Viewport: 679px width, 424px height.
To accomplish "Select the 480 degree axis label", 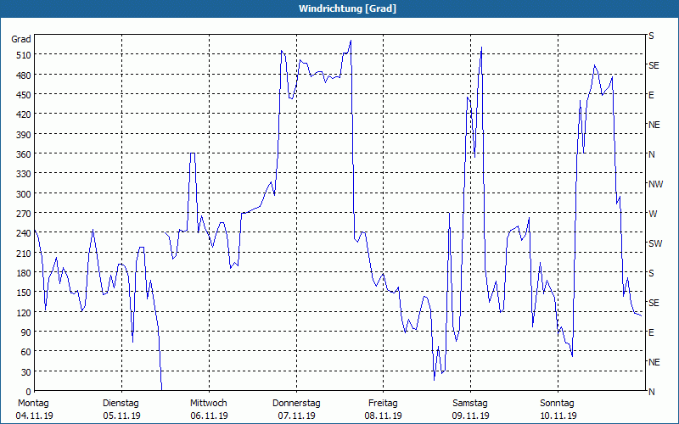I will coord(24,75).
